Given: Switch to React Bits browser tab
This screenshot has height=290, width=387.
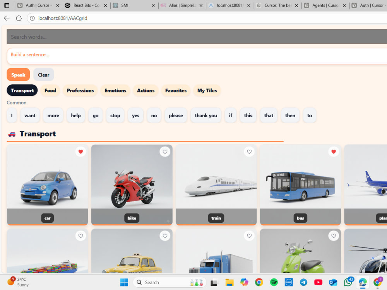Looking at the screenshot, I should pos(86,5).
